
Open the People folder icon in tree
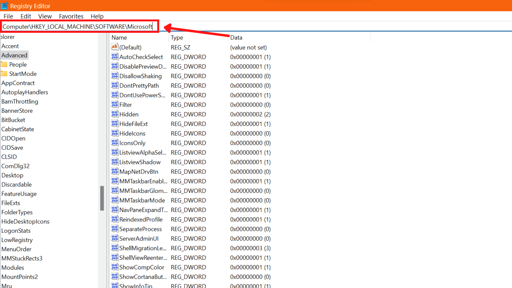pyautogui.click(x=4, y=65)
